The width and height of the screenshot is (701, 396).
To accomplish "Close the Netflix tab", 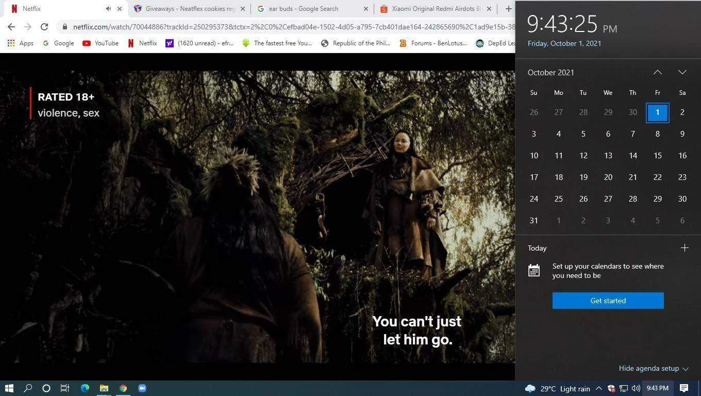I will click(x=120, y=9).
